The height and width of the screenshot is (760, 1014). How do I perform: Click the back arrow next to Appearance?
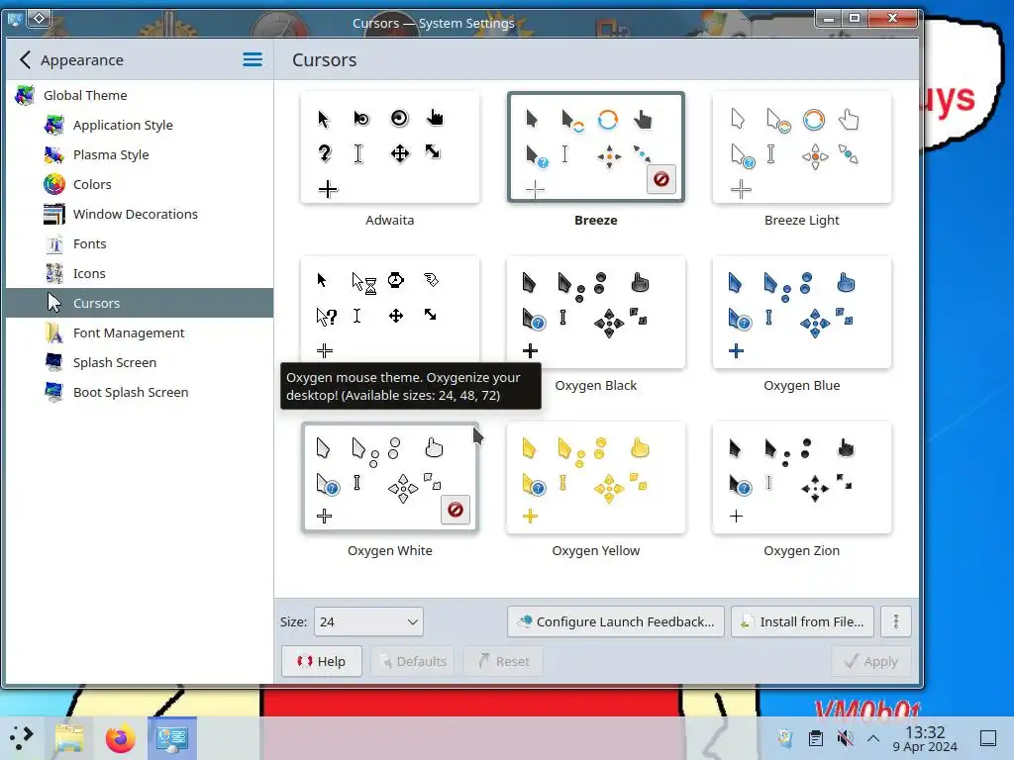pos(25,60)
